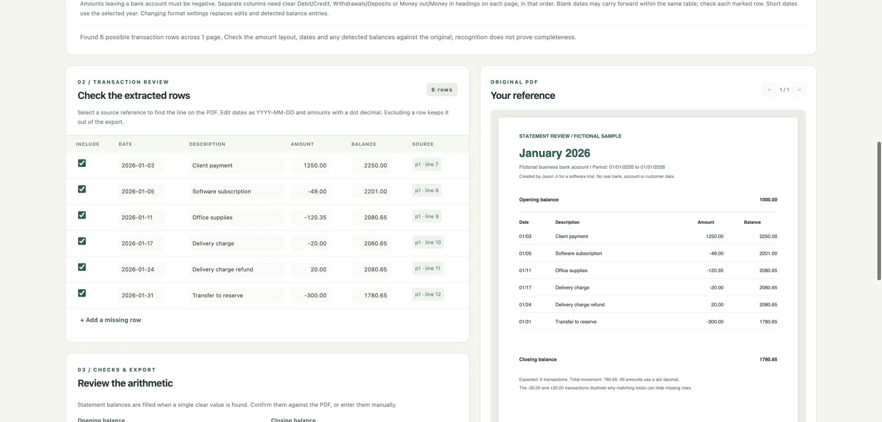This screenshot has width=882, height=422.
Task: Edit the Office supplies description field
Action: click(236, 218)
